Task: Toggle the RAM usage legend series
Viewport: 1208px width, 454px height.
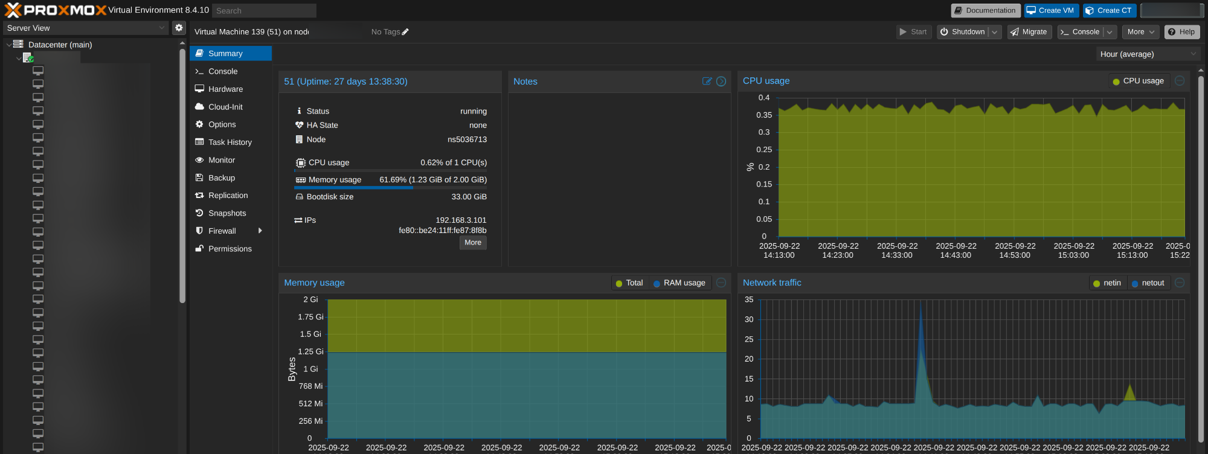Action: [679, 283]
